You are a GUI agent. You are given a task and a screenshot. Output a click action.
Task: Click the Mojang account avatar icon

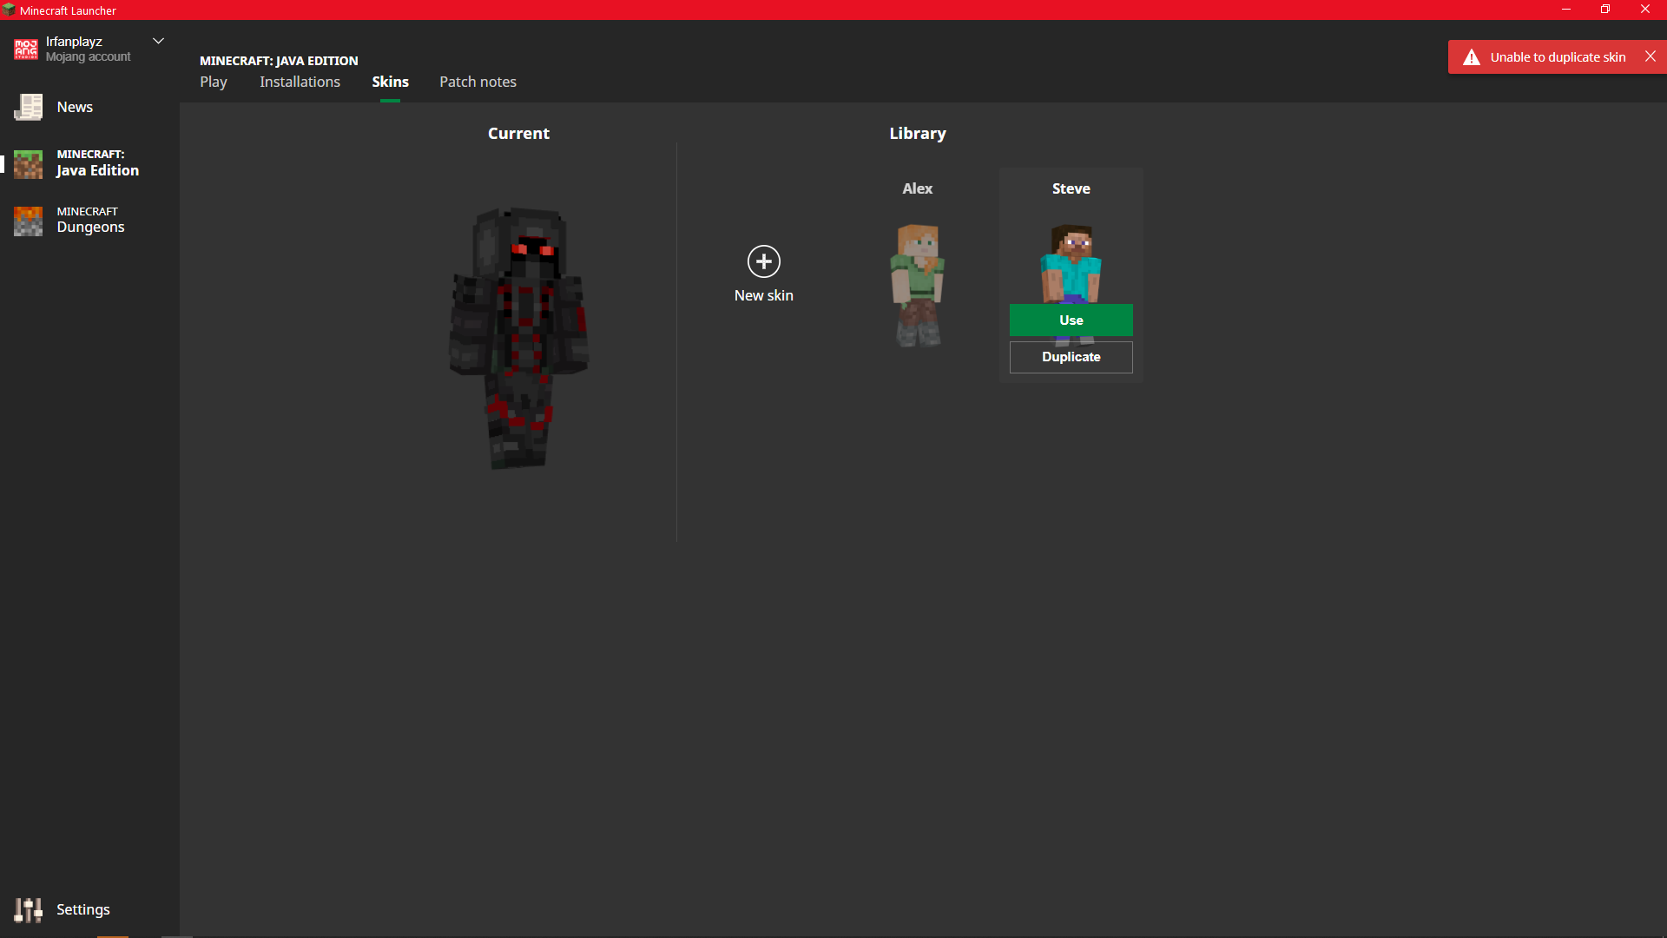(x=26, y=50)
